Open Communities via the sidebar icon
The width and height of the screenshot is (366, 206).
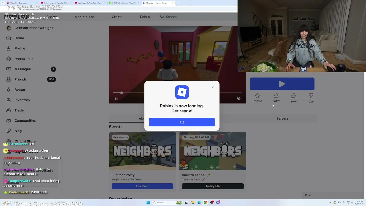point(9,120)
